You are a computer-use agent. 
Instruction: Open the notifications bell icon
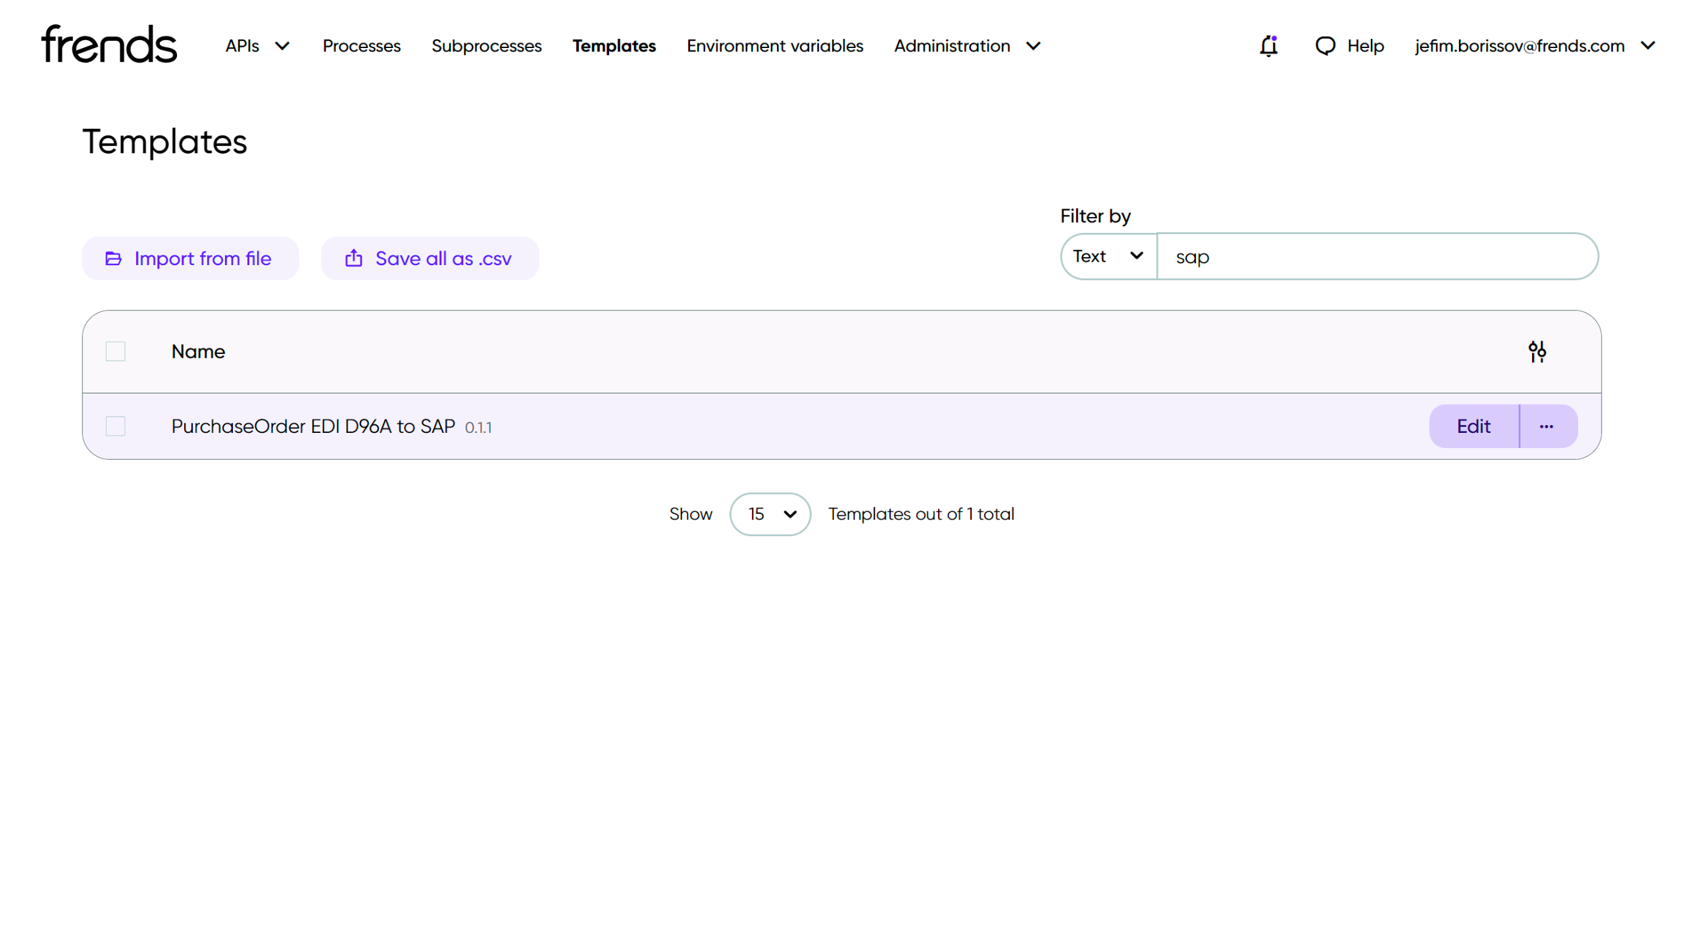[1268, 46]
